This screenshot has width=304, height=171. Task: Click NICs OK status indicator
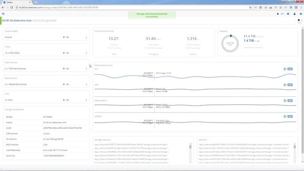pyautogui.click(x=66, y=100)
